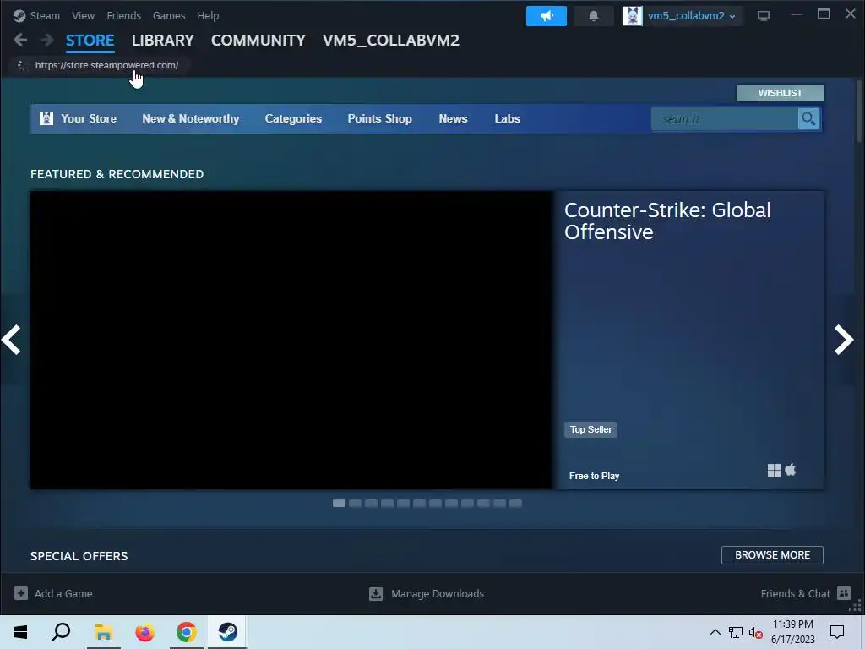Click the Apple platform icon
This screenshot has height=649, width=865.
[x=791, y=470]
